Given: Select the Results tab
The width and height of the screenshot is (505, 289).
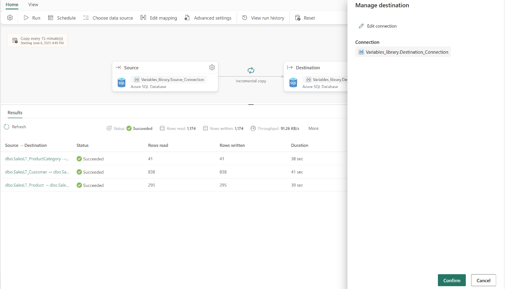Looking at the screenshot, I should (x=15, y=113).
